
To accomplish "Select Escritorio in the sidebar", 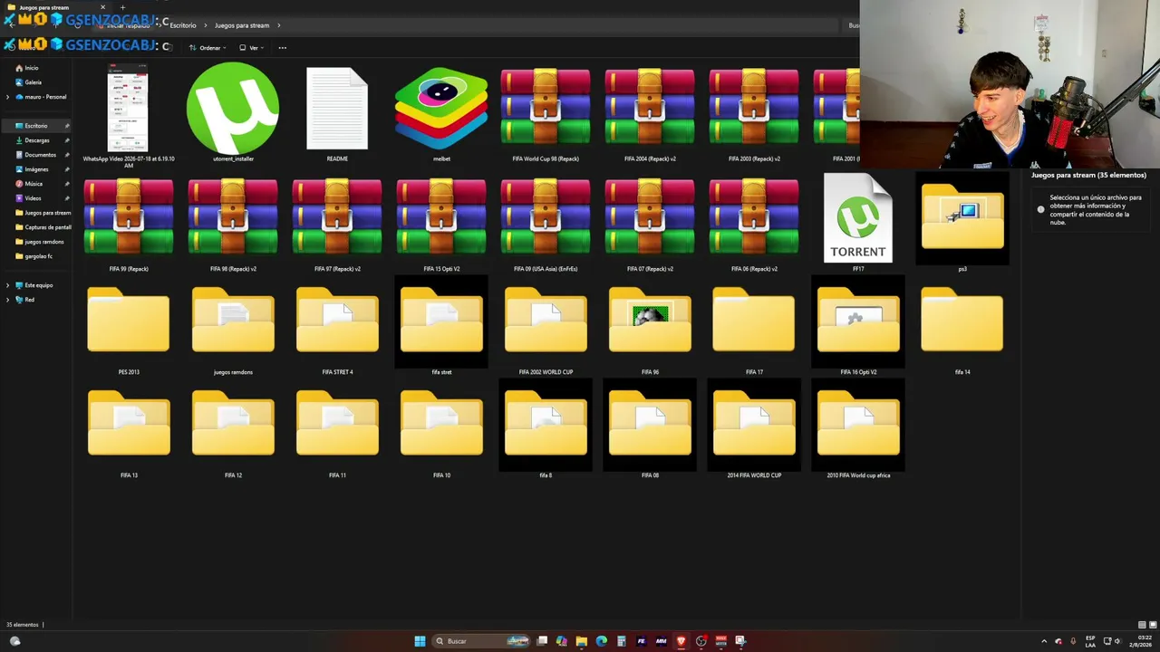I will 36,126.
